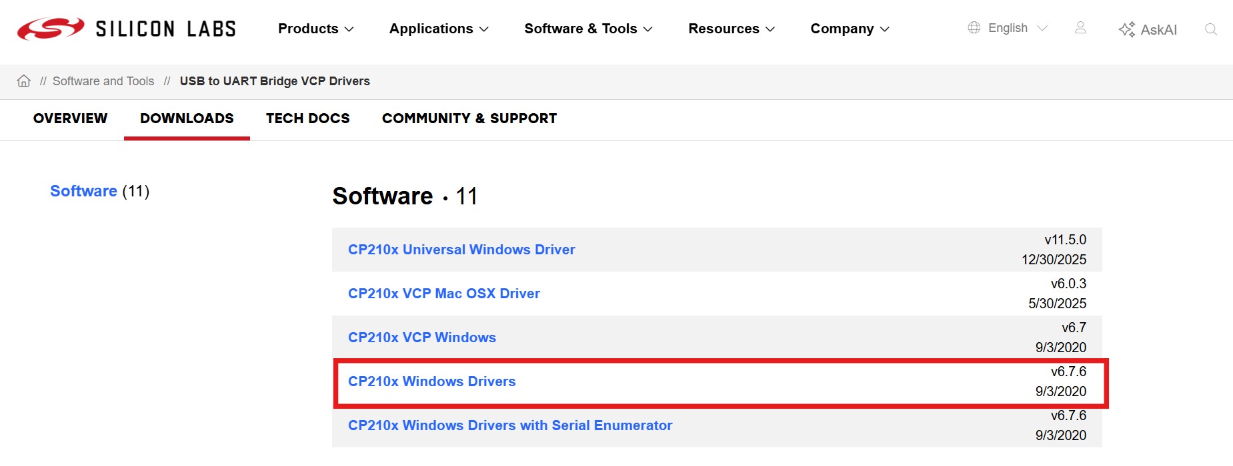The height and width of the screenshot is (466, 1233).
Task: Go to Software and Tools breadcrumb
Action: (x=103, y=81)
